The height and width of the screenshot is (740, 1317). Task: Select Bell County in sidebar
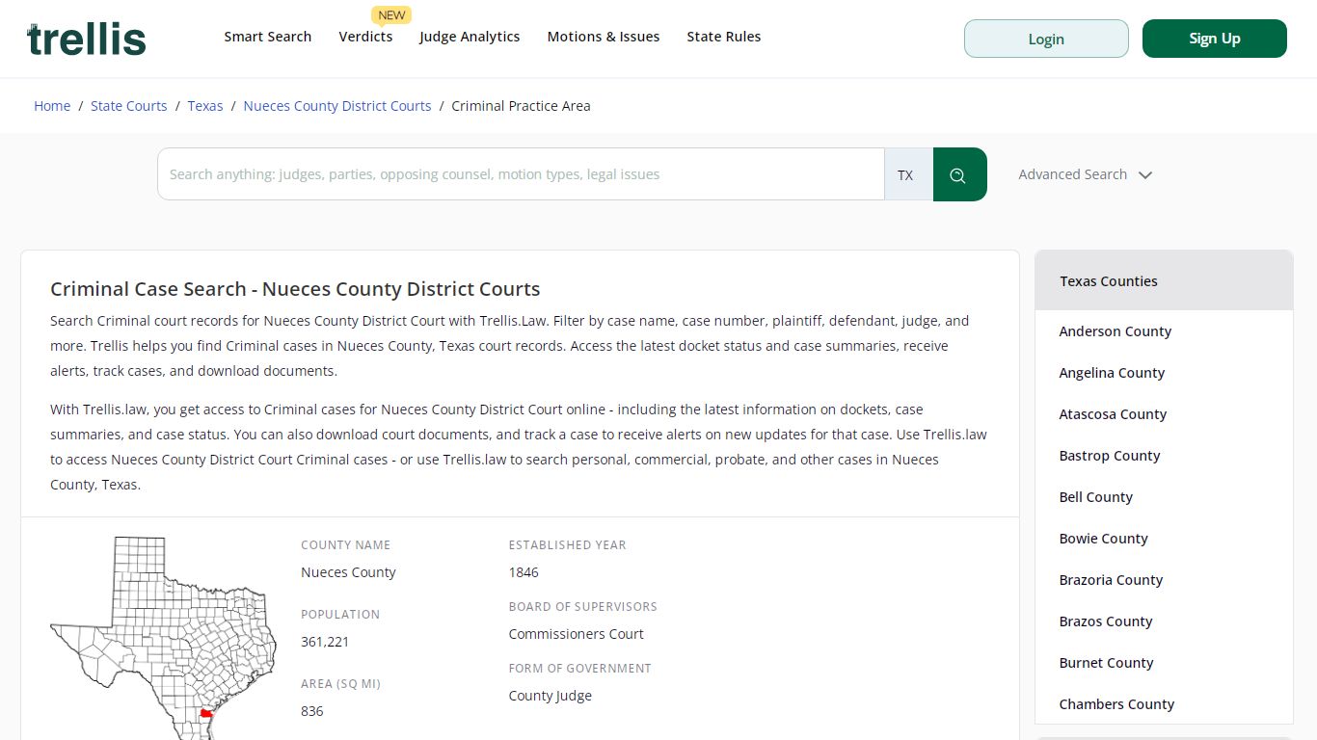tap(1096, 497)
